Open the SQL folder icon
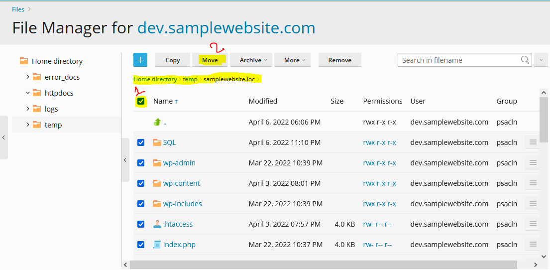This screenshot has height=270, width=550. point(157,142)
